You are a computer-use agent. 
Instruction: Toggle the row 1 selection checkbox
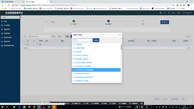(x=24, y=45)
